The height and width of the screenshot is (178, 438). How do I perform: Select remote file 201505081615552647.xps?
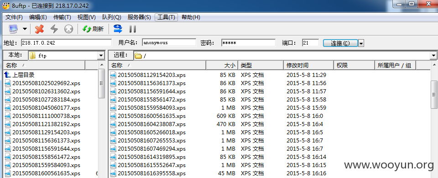click(151, 165)
